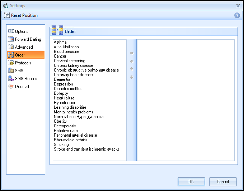Click the left arrow to remove item
The width and height of the screenshot is (244, 191).
(132, 61)
